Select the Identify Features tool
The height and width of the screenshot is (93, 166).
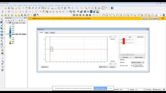(69, 8)
